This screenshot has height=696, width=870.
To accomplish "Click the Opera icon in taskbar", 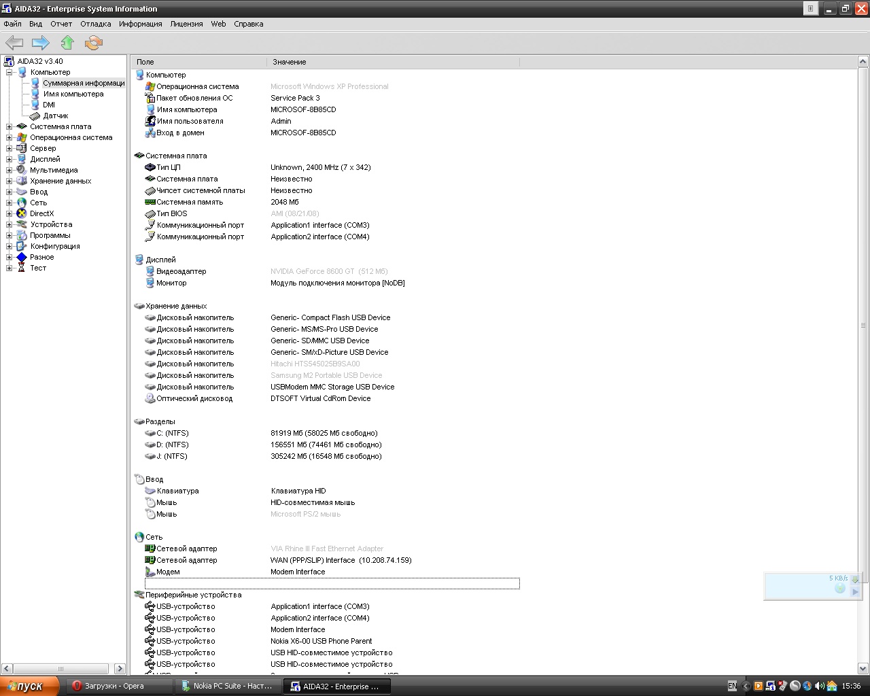I will click(x=77, y=686).
